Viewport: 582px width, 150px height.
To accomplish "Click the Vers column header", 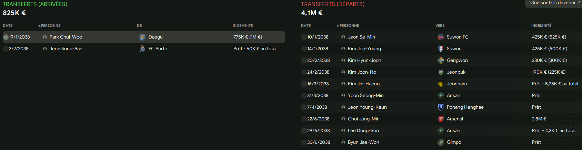I will pos(440,26).
